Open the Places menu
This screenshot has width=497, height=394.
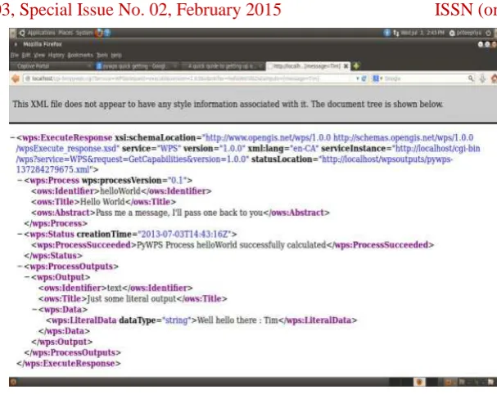(x=66, y=33)
